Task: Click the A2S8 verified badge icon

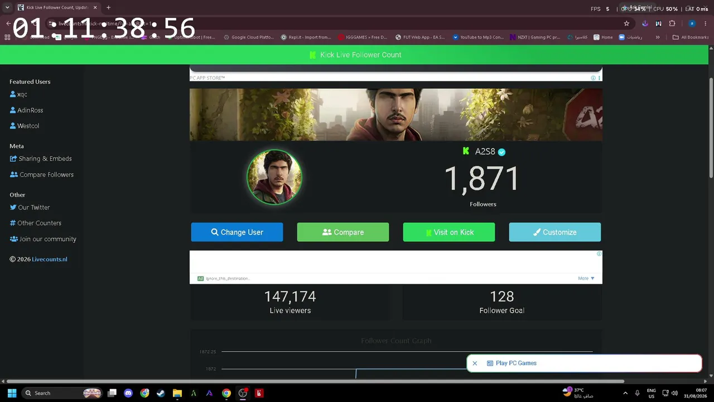Action: [x=501, y=152]
